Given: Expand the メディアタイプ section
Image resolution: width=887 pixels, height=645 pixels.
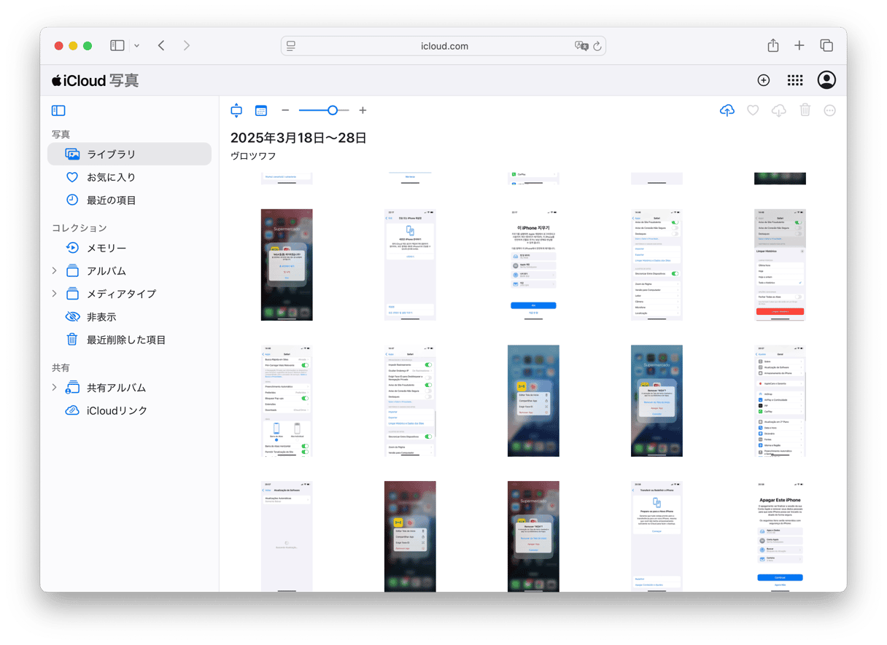Looking at the screenshot, I should pos(54,294).
